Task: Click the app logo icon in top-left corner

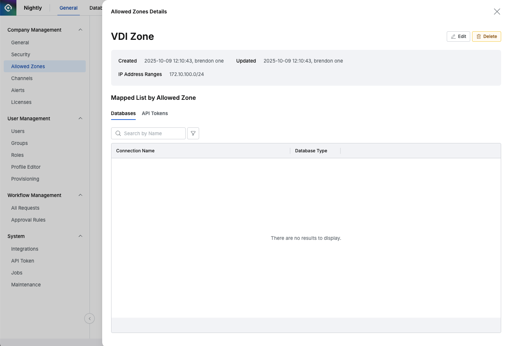Action: tap(8, 8)
